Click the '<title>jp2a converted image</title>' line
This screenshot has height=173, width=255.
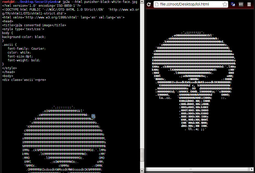tap(34, 25)
